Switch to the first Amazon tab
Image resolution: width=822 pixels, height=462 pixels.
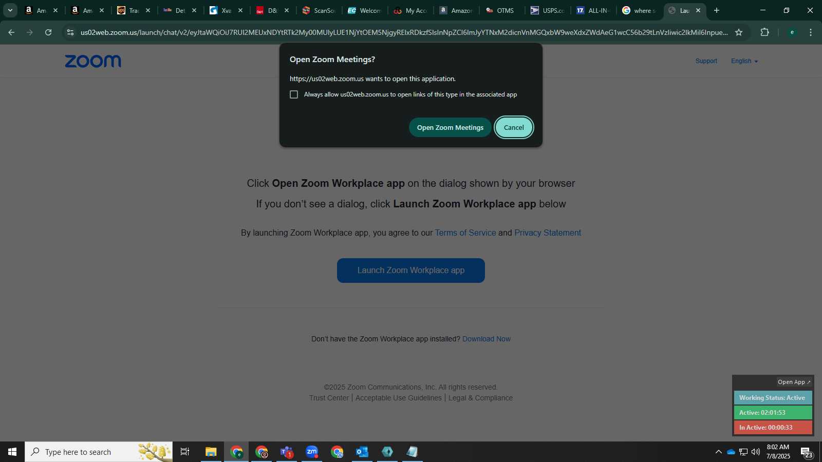[x=41, y=10]
